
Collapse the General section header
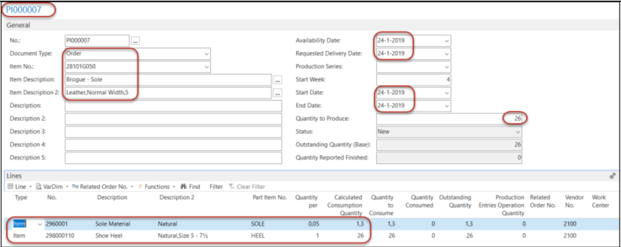(18, 25)
